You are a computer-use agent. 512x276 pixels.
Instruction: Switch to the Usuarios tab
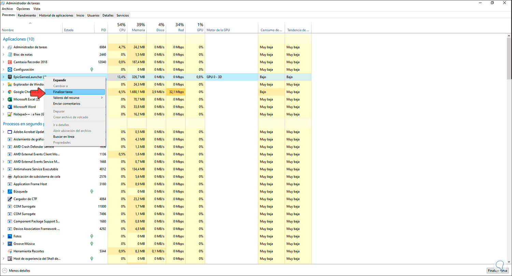tap(94, 15)
